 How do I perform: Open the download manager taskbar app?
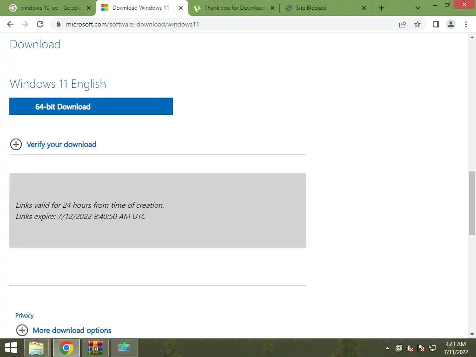point(124,348)
